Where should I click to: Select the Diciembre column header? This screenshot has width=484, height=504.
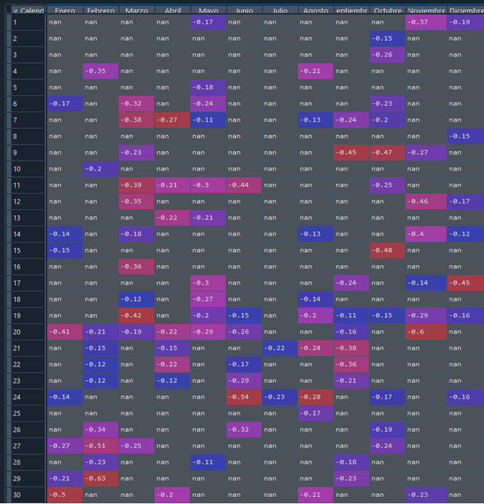465,9
